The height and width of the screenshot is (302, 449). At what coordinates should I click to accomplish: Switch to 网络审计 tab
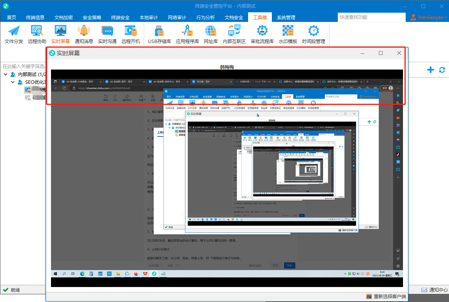point(177,18)
